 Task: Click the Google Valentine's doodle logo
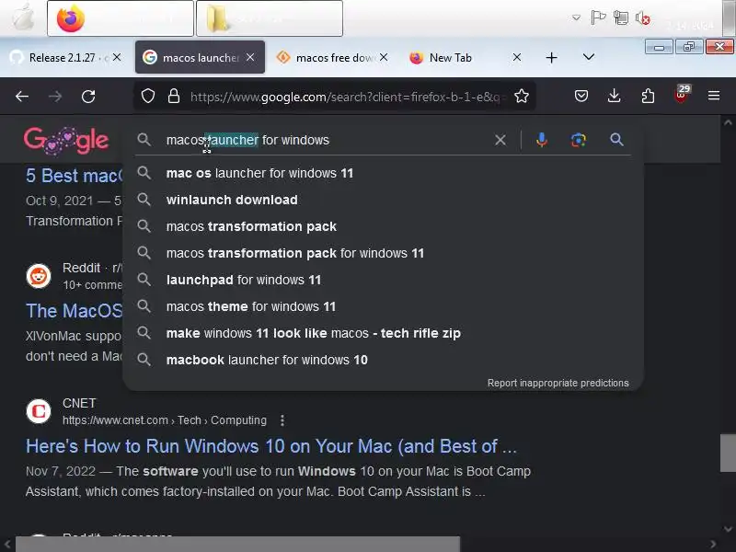coord(66,140)
